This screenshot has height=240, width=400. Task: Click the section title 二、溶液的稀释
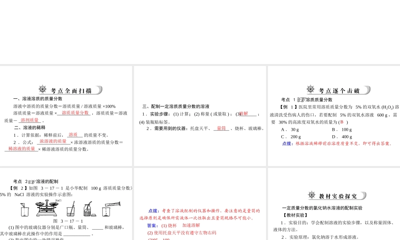point(30,128)
